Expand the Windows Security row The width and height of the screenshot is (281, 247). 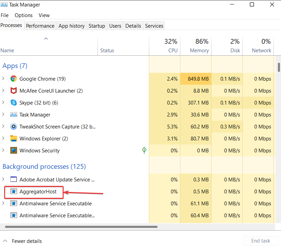pyautogui.click(x=3, y=150)
